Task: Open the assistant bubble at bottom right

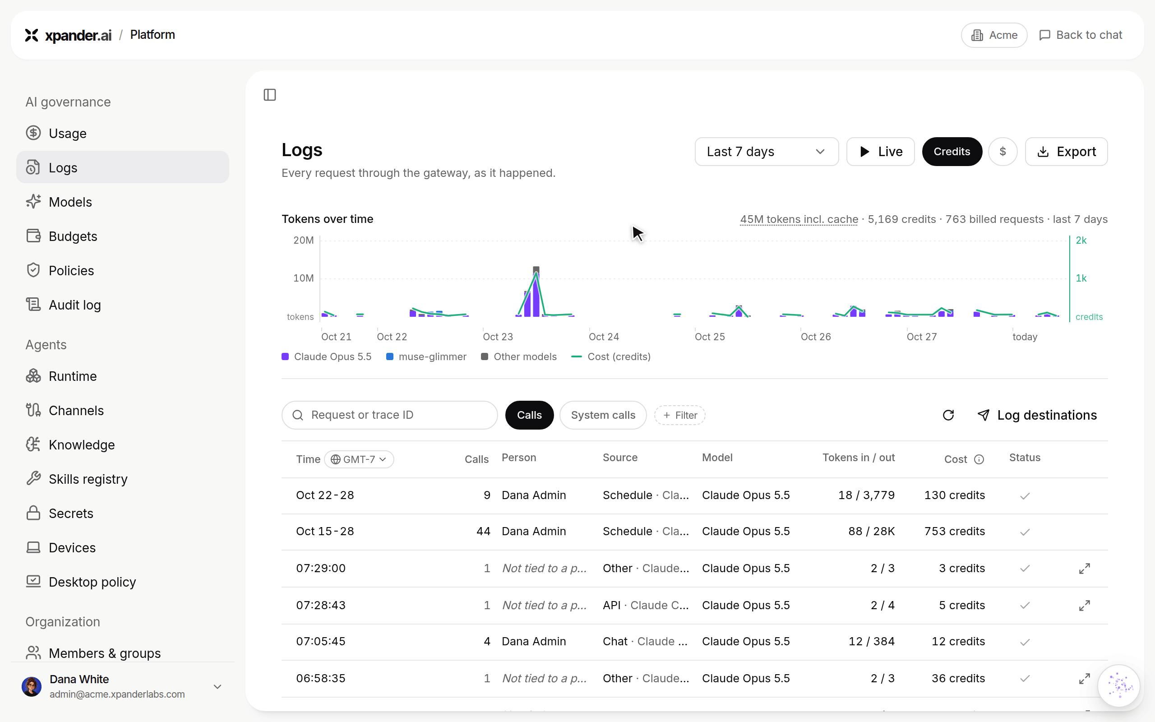Action: [1119, 686]
